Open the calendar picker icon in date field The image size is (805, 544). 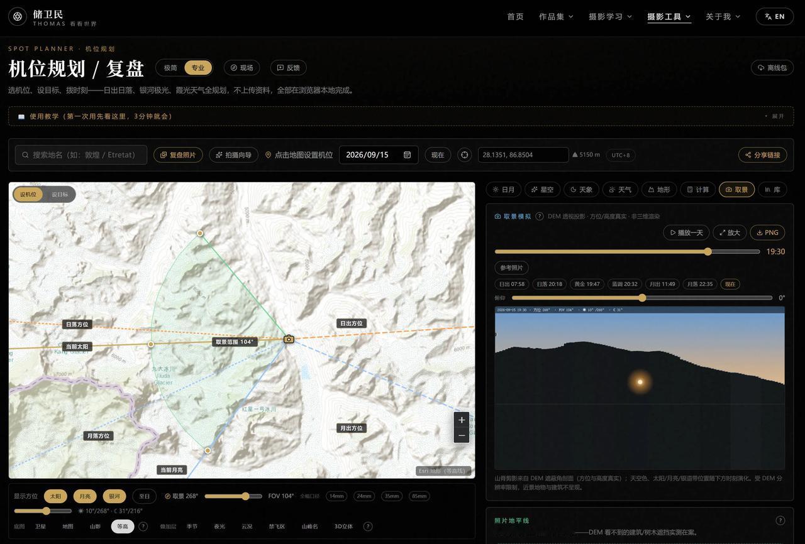click(407, 155)
